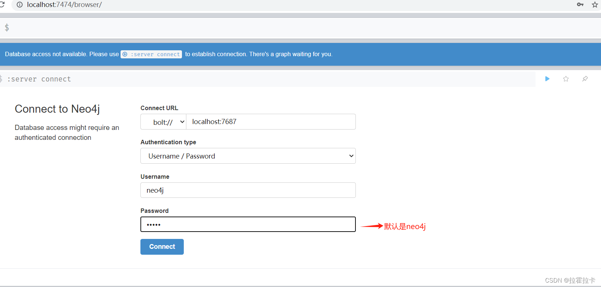Click the :server connect command text
Screen dimensions: 601x287
tap(39, 79)
